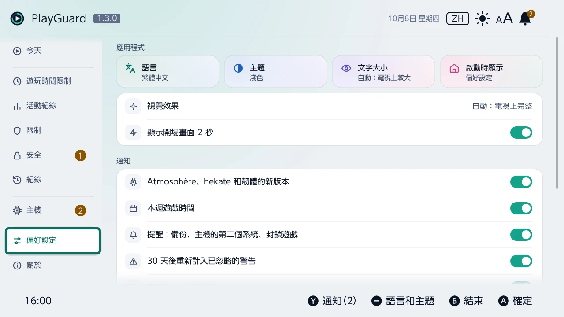564x317 pixels.
Task: Toggle 顯示開場畫面 2 秒 switch
Action: (521, 133)
